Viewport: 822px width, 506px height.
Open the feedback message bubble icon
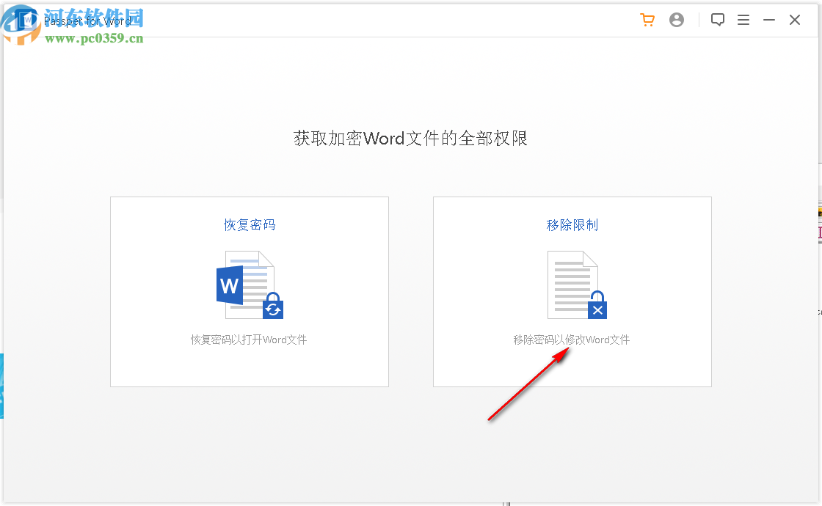point(718,20)
